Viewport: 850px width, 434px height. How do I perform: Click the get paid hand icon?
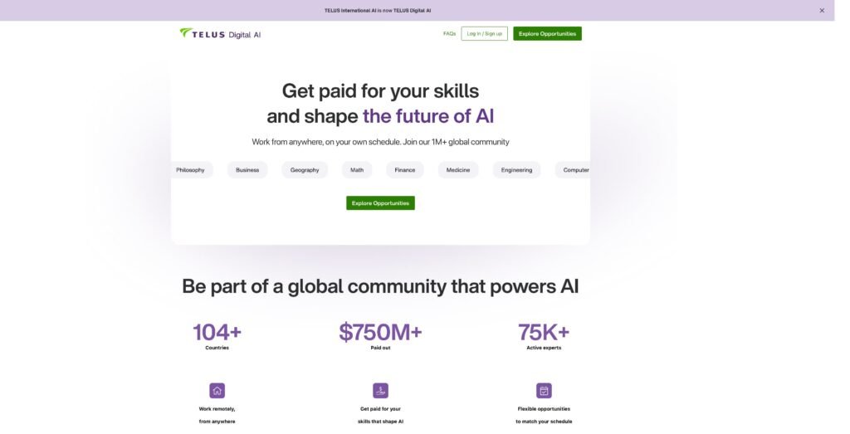[380, 390]
